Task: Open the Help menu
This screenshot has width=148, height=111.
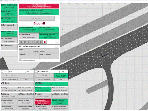Action: [21, 2]
